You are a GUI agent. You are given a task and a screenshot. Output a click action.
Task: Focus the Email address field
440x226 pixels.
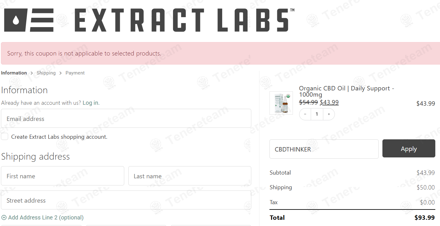pos(126,118)
